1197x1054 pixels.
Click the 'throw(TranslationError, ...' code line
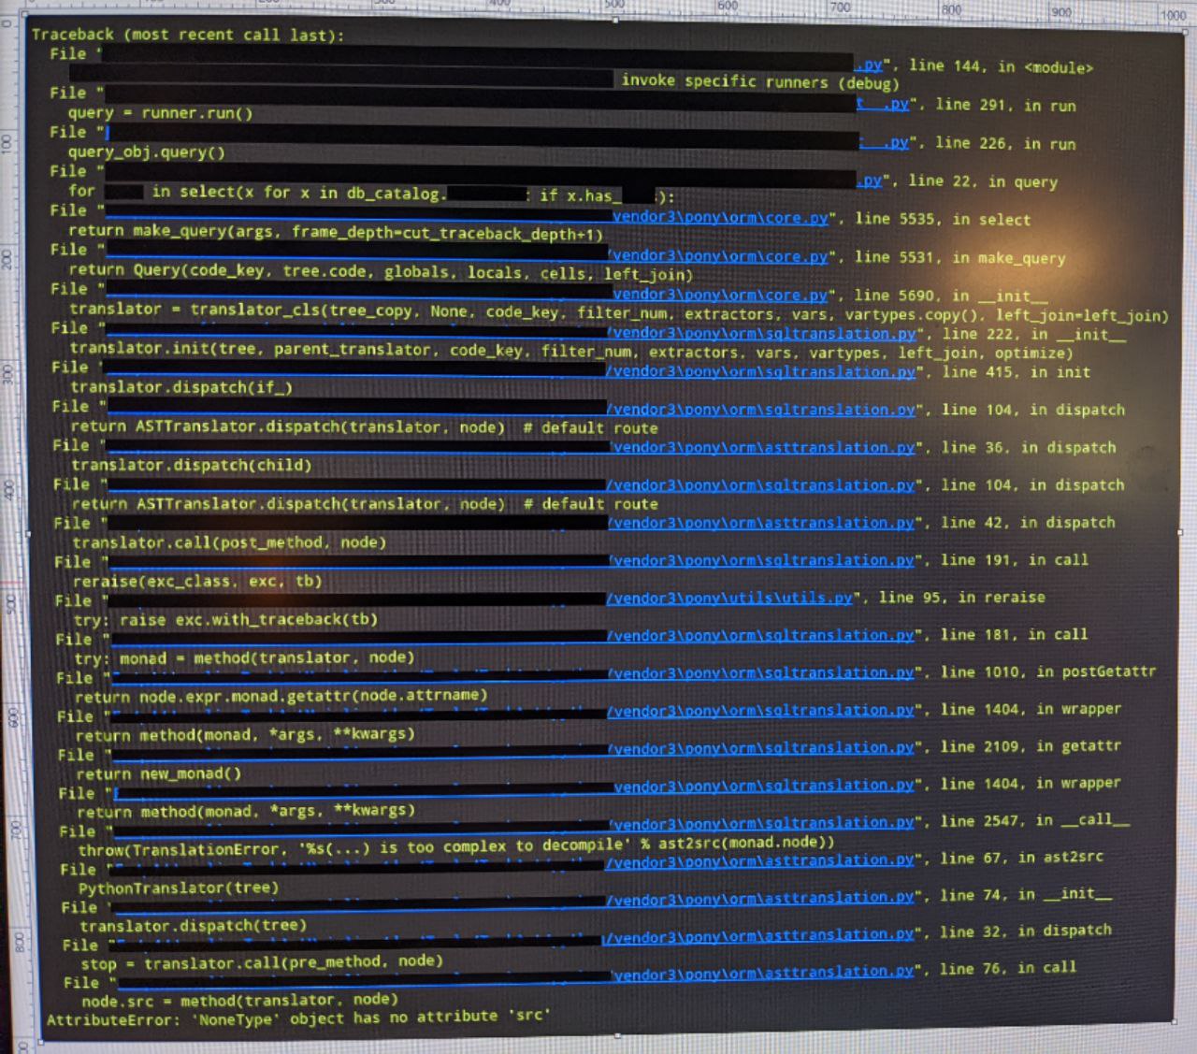coord(456,846)
